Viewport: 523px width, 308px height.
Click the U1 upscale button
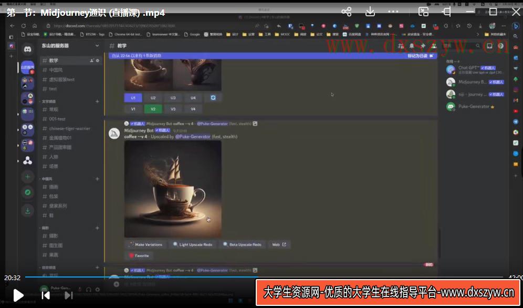[133, 98]
